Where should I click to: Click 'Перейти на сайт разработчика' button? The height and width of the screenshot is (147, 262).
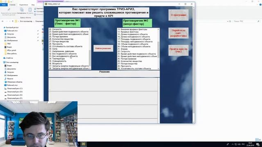[x=178, y=33]
